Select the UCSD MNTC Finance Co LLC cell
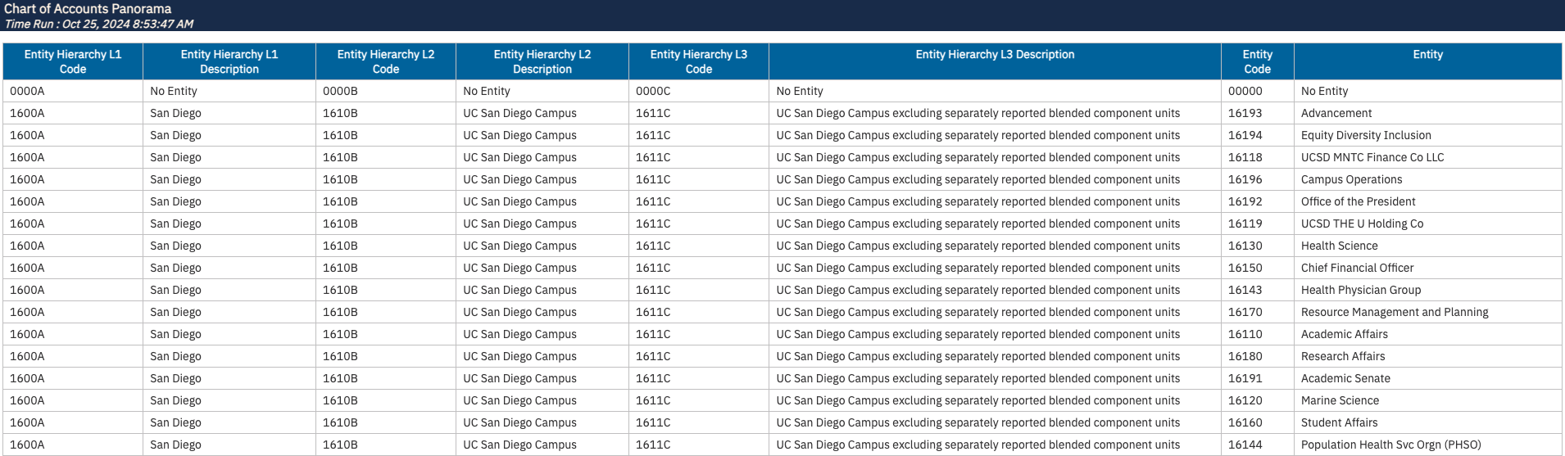The height and width of the screenshot is (456, 1565). coord(1372,158)
